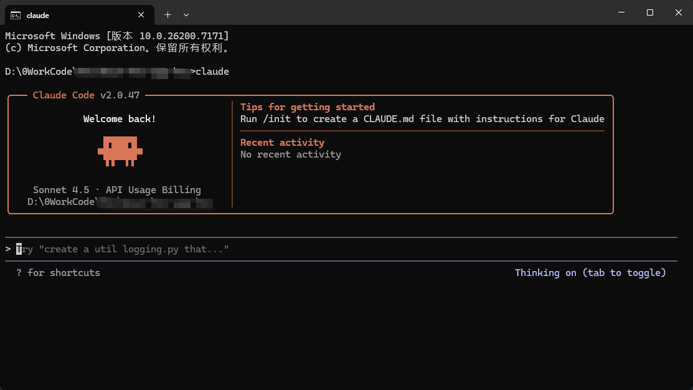Click the Claude Code prompt input field

pyautogui.click(x=341, y=249)
